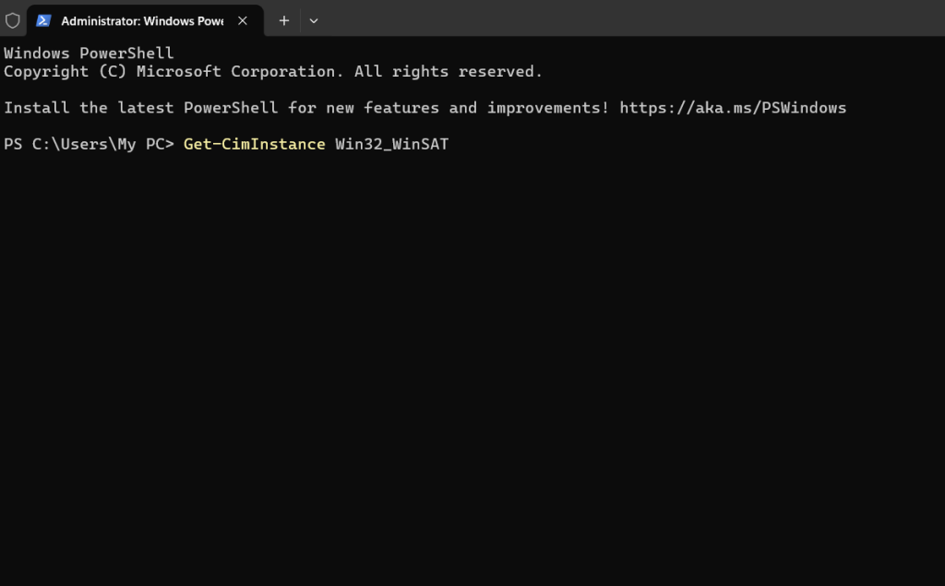Open a new tab with the plus button
This screenshot has width=945, height=586.
coord(284,19)
